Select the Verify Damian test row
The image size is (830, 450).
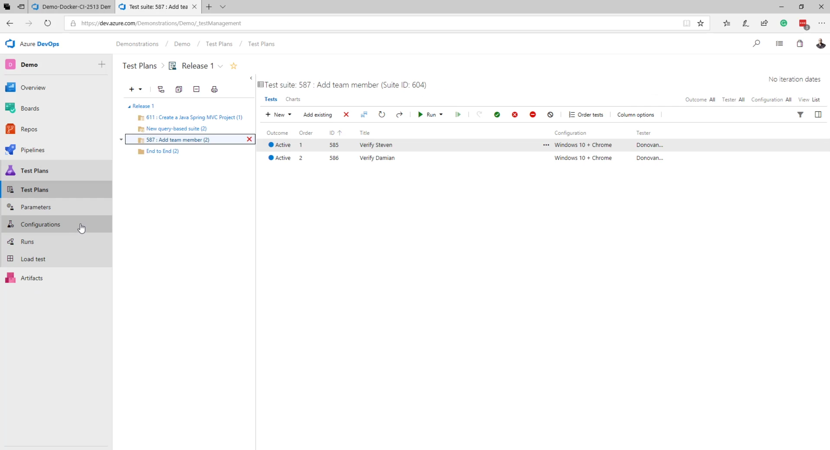(x=543, y=158)
